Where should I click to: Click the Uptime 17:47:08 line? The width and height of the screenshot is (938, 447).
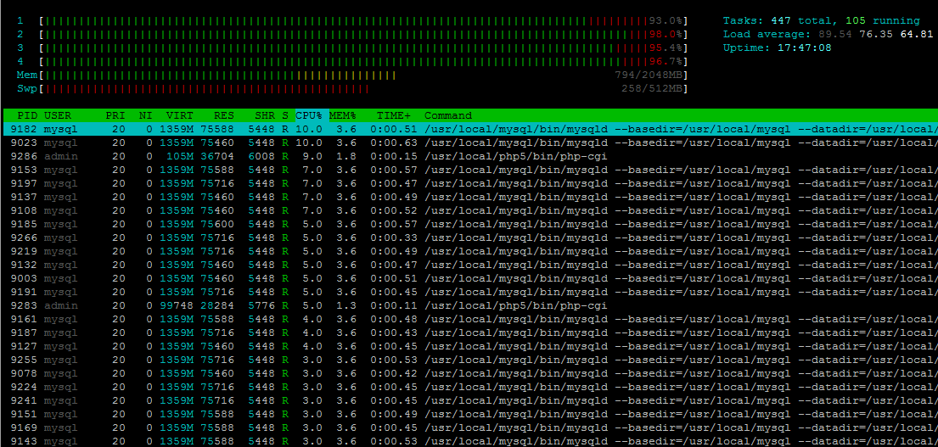tap(777, 47)
